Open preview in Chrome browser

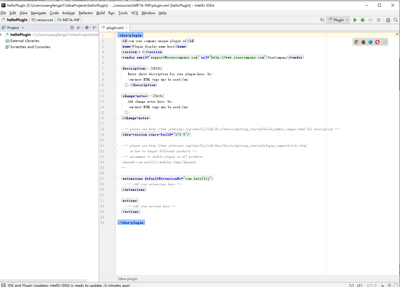click(357, 42)
